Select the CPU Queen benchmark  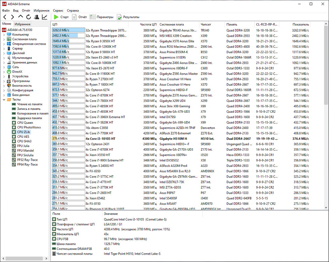(x=25, y=123)
